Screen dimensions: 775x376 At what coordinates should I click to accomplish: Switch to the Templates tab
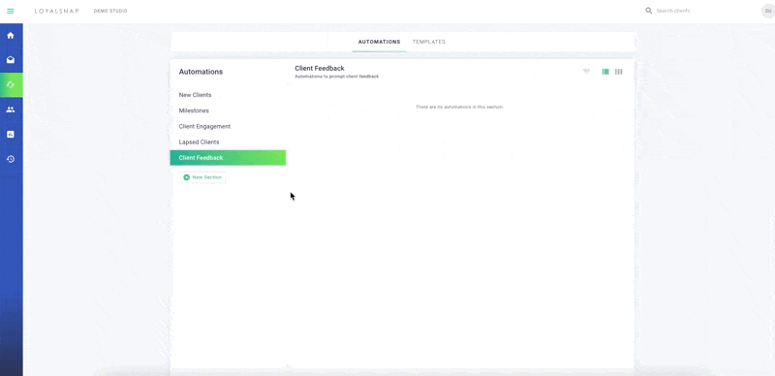coord(429,42)
